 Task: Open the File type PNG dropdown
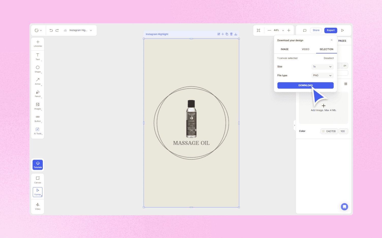point(322,75)
